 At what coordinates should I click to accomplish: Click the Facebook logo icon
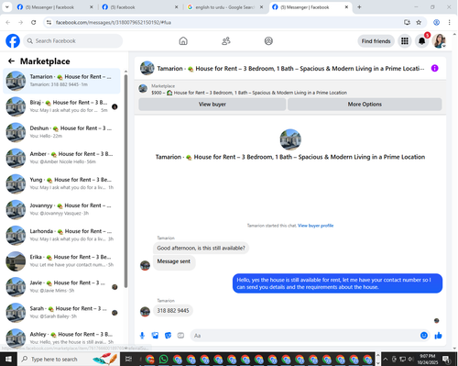click(13, 41)
